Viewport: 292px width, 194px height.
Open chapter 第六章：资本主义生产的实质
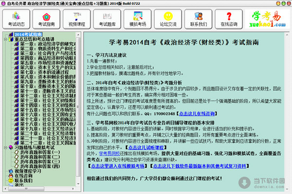pos(48,67)
